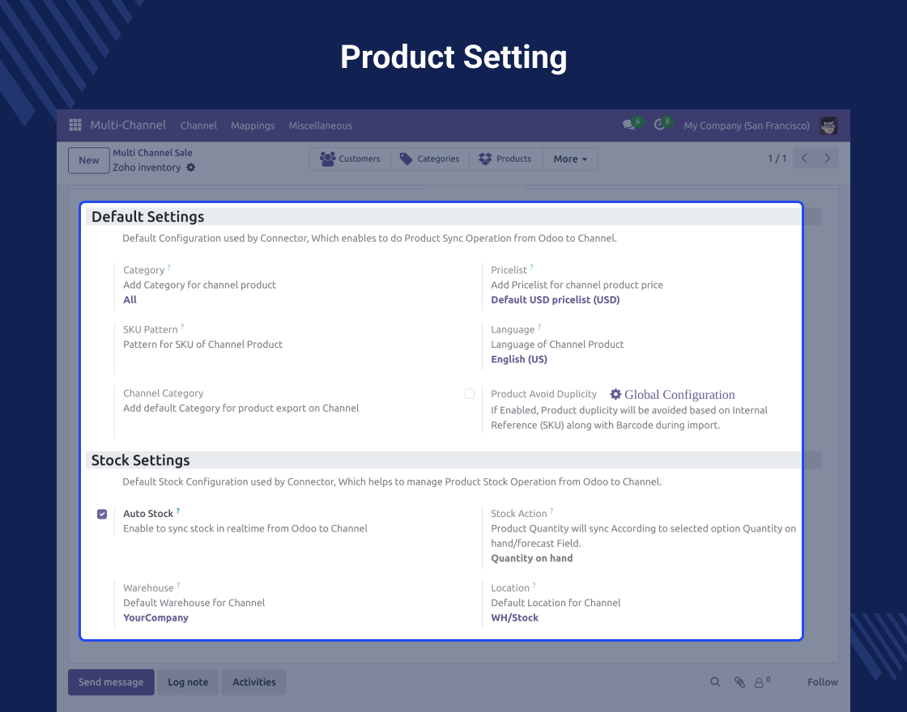This screenshot has height=712, width=907.
Task: Click the SKU Pattern help question mark
Action: (x=182, y=327)
